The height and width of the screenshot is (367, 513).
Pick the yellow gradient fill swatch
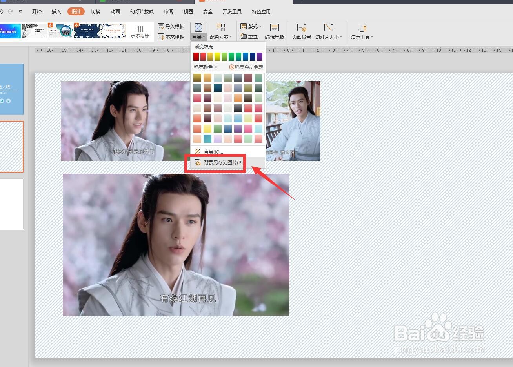pos(217,57)
